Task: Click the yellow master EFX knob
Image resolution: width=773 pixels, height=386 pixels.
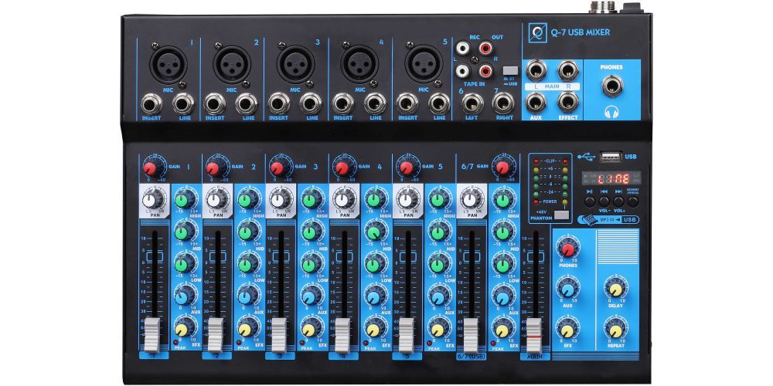Action: pyautogui.click(x=567, y=329)
